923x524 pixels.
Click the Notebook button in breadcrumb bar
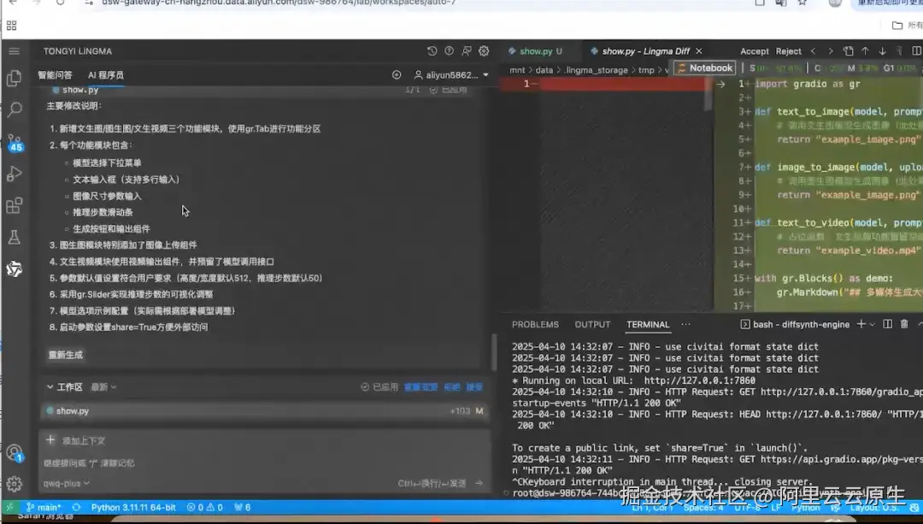click(x=704, y=68)
